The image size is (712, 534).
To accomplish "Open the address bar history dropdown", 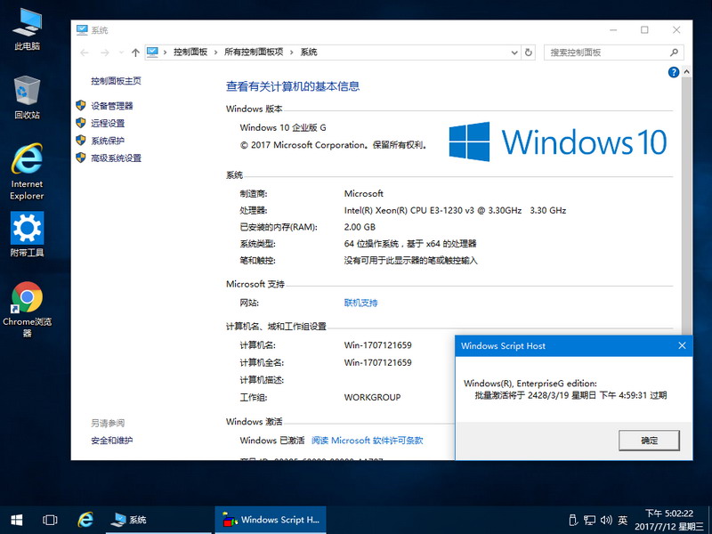I will pyautogui.click(x=514, y=53).
